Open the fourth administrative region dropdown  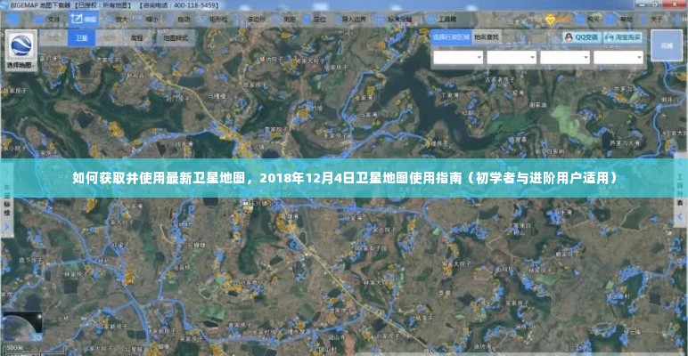pyautogui.click(x=618, y=58)
